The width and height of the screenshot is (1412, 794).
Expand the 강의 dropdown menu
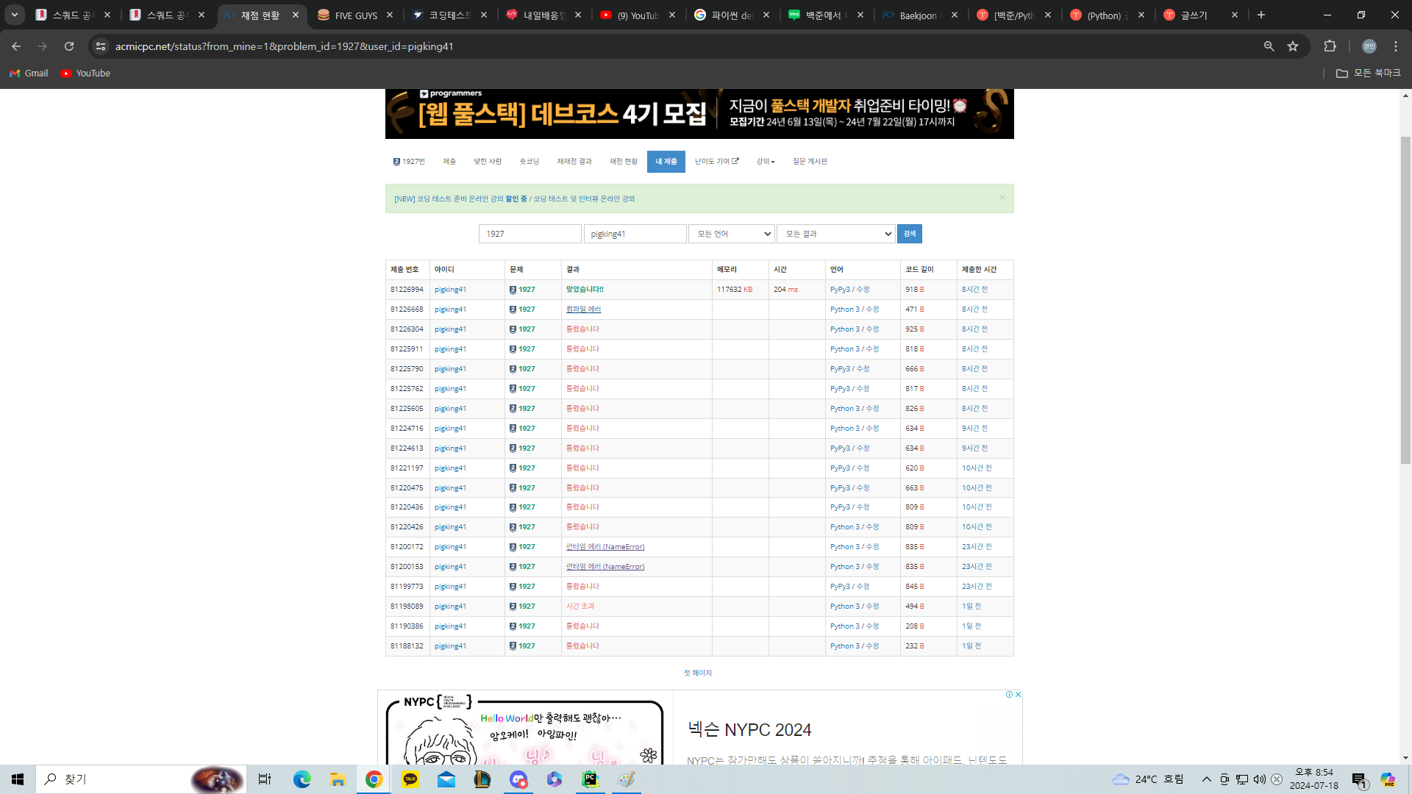pyautogui.click(x=765, y=162)
